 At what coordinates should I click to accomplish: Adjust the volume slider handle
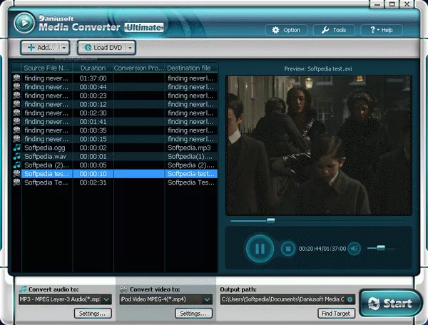[x=381, y=248]
